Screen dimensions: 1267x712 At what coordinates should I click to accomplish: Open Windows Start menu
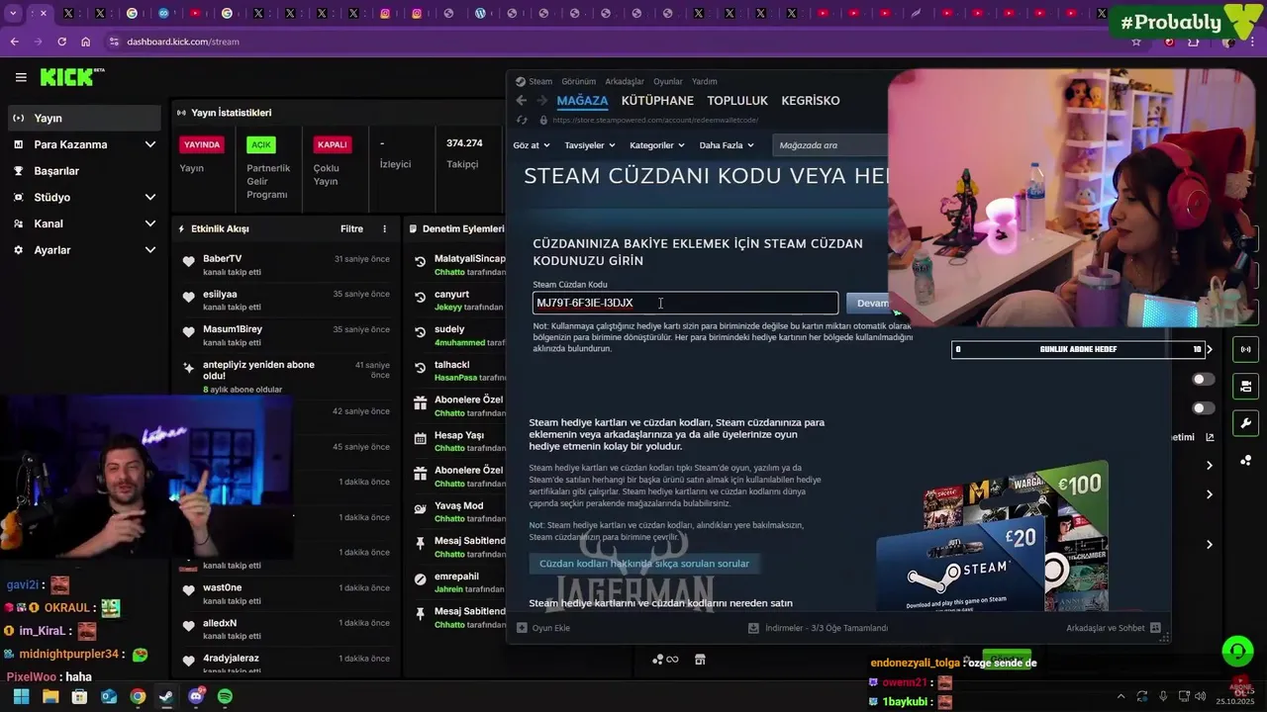pos(21,697)
